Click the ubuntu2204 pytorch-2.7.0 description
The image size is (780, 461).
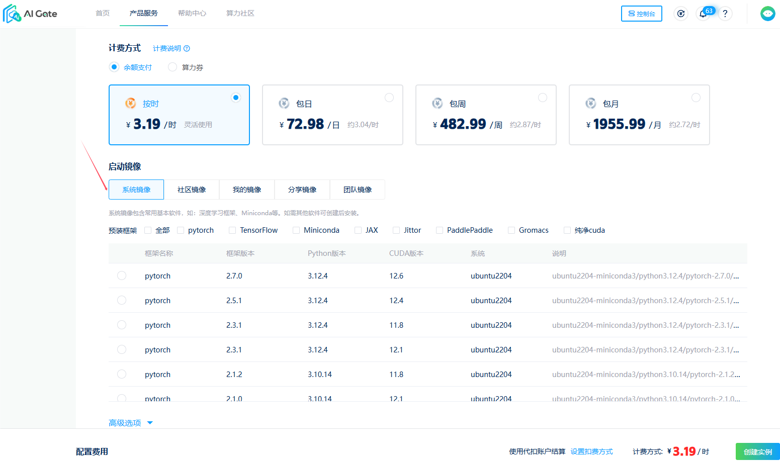[646, 275]
